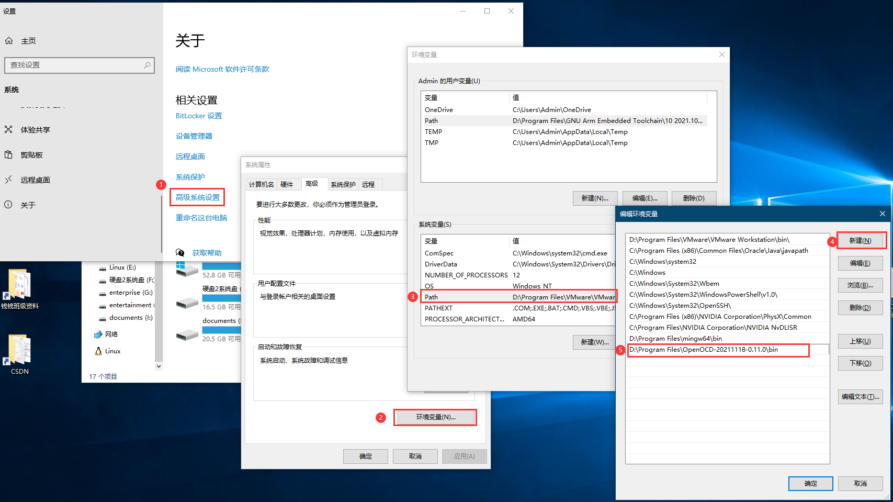Select the Linux penguin icon in Explorer
The height and width of the screenshot is (502, 893).
98,351
